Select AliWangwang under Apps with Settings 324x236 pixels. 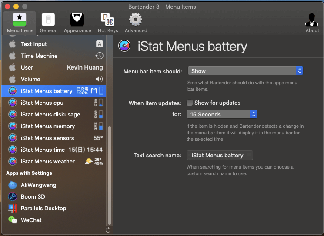(54, 185)
